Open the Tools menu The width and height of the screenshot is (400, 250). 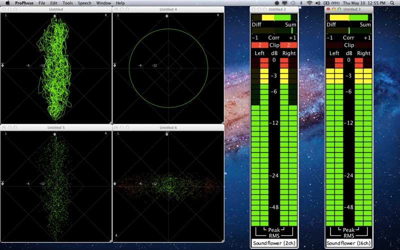point(67,3)
